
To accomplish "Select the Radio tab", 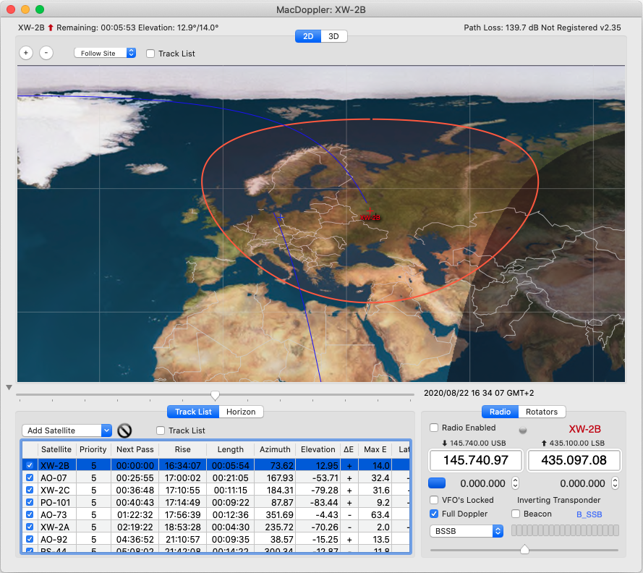I will coord(500,412).
